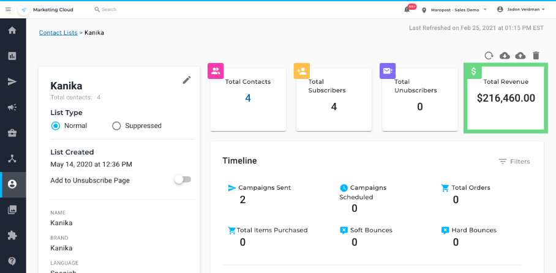Go back to Contact Lists

coord(58,32)
